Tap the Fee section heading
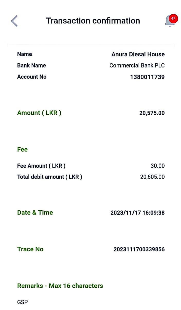 tap(22, 150)
